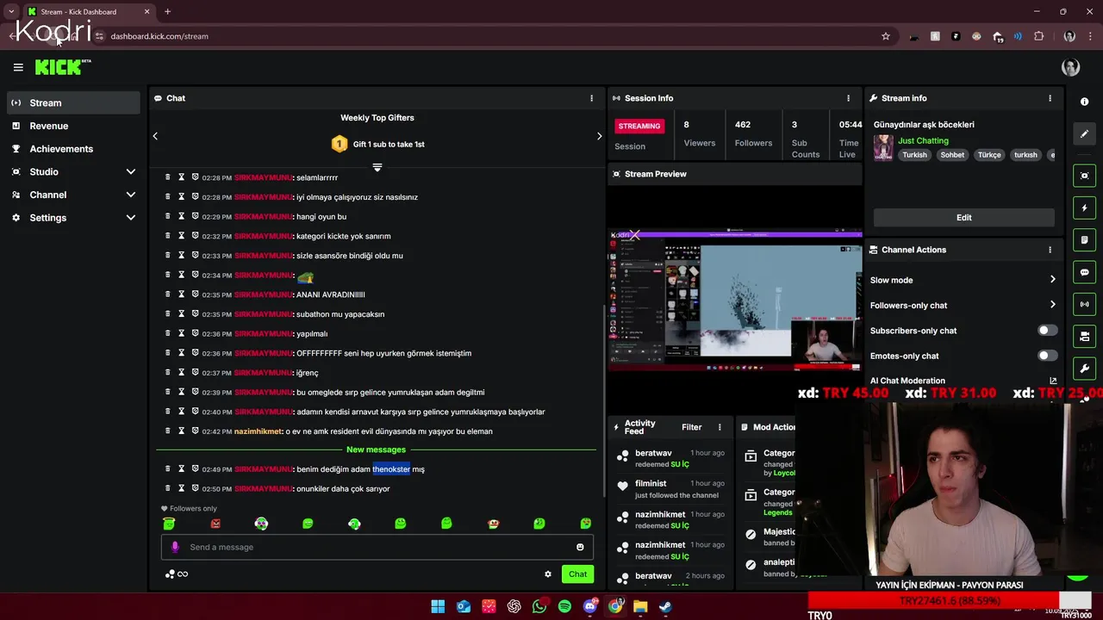Open Stream info three-dot options
This screenshot has width=1103, height=620.
1050,98
